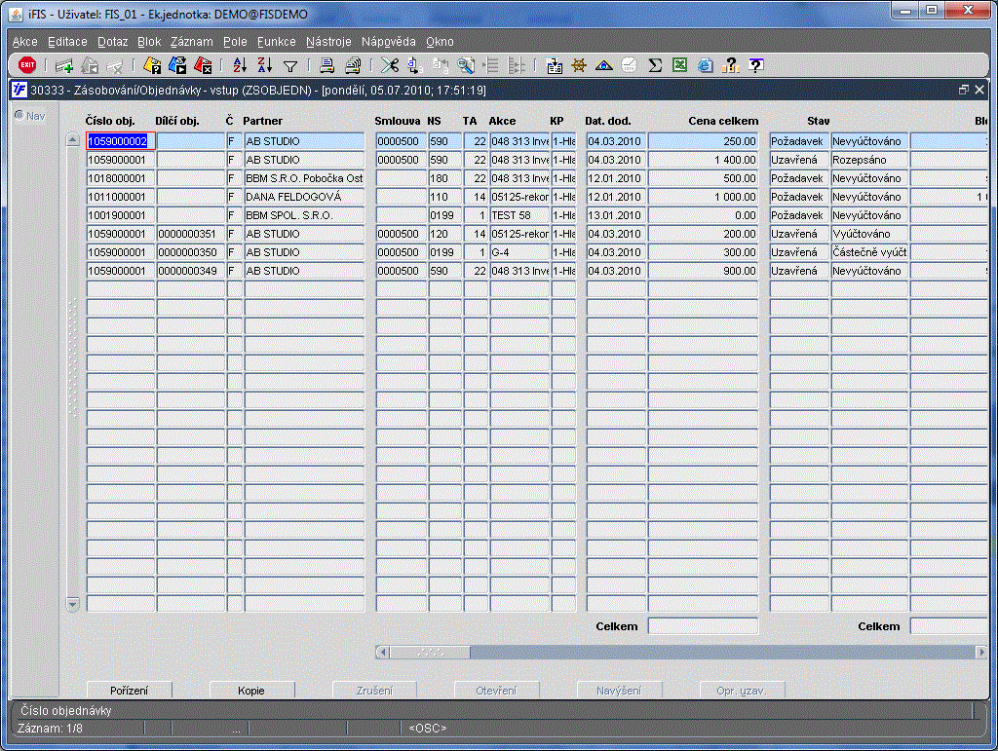The image size is (998, 751).
Task: Click the Pořízení button
Action: coord(130,691)
